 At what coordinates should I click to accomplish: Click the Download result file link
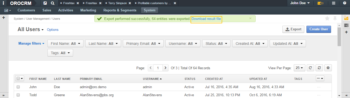point(206,19)
